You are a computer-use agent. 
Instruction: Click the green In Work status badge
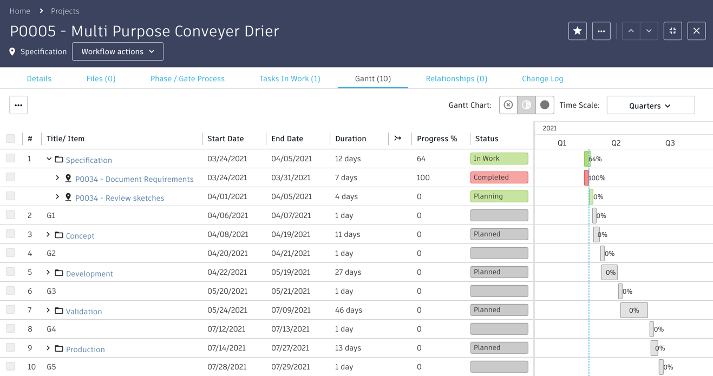point(499,159)
